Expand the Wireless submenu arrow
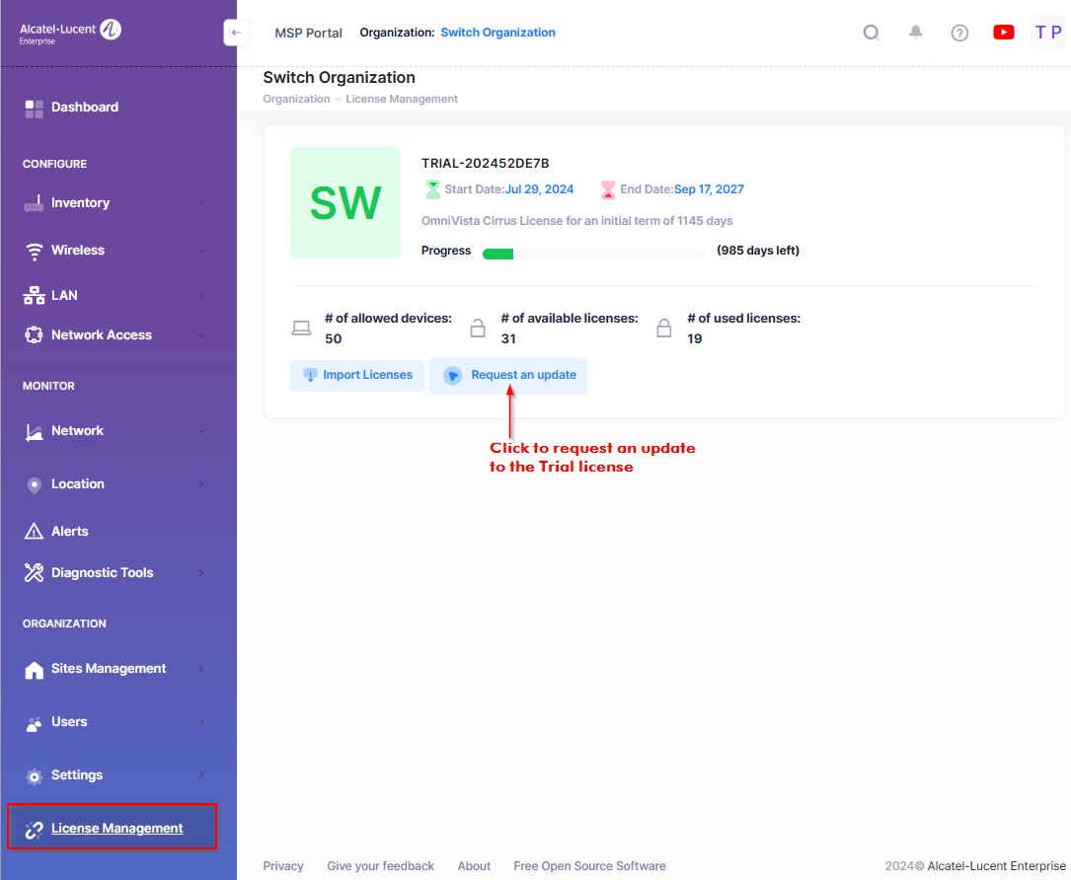This screenshot has width=1071, height=880. coord(200,251)
